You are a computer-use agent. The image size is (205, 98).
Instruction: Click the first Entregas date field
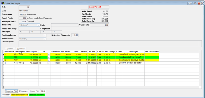point(24,32)
